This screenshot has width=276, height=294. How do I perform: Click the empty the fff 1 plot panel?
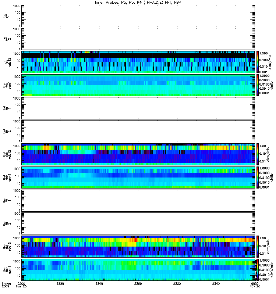138,201
